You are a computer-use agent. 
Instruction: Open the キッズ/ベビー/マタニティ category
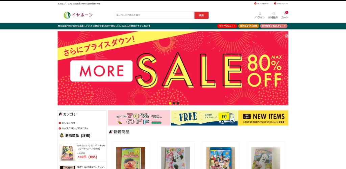[75, 128]
